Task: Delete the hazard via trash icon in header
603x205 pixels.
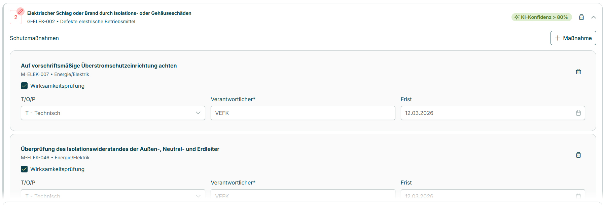Action: tap(581, 17)
